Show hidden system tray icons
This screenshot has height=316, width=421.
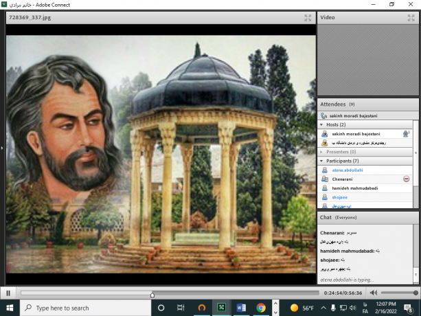(x=323, y=308)
